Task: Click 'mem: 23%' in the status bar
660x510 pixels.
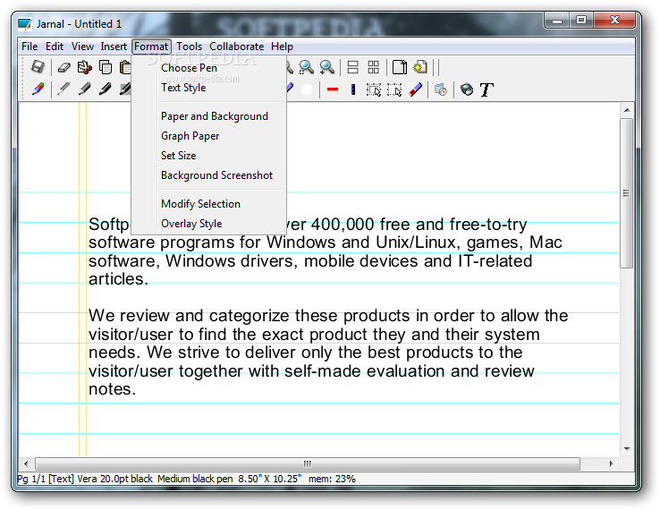Action: 332,479
